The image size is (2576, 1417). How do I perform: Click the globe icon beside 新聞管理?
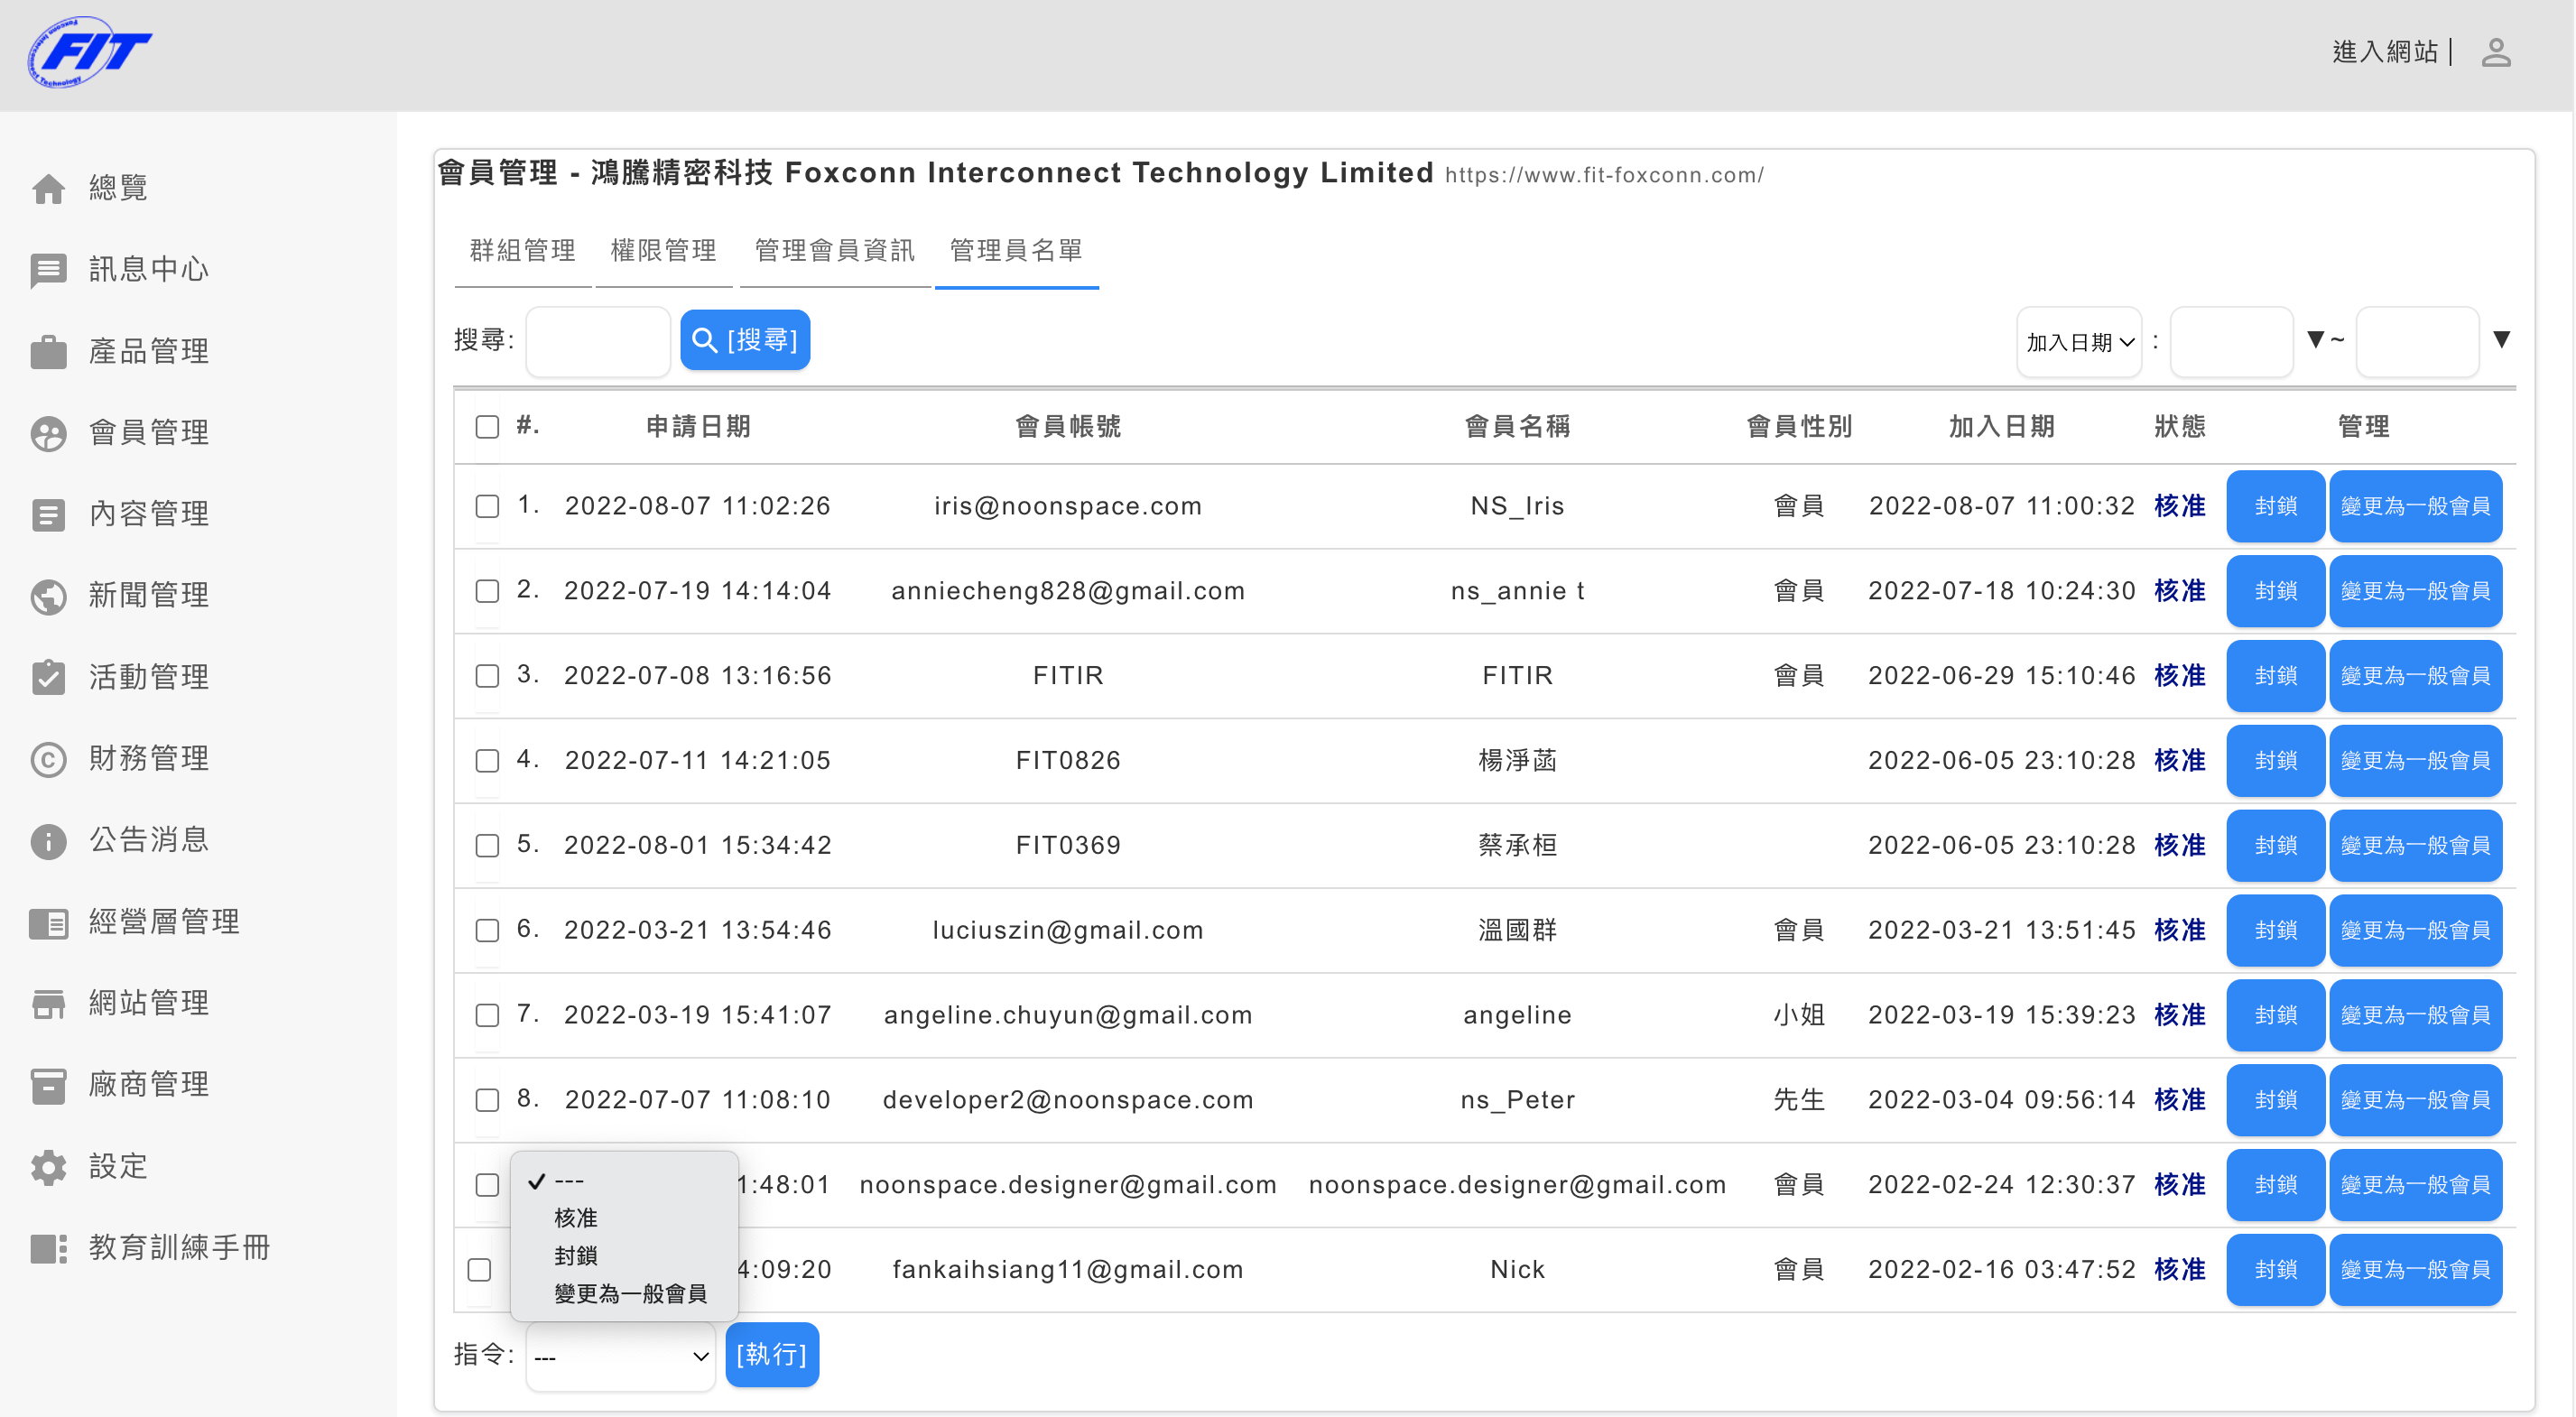point(48,596)
